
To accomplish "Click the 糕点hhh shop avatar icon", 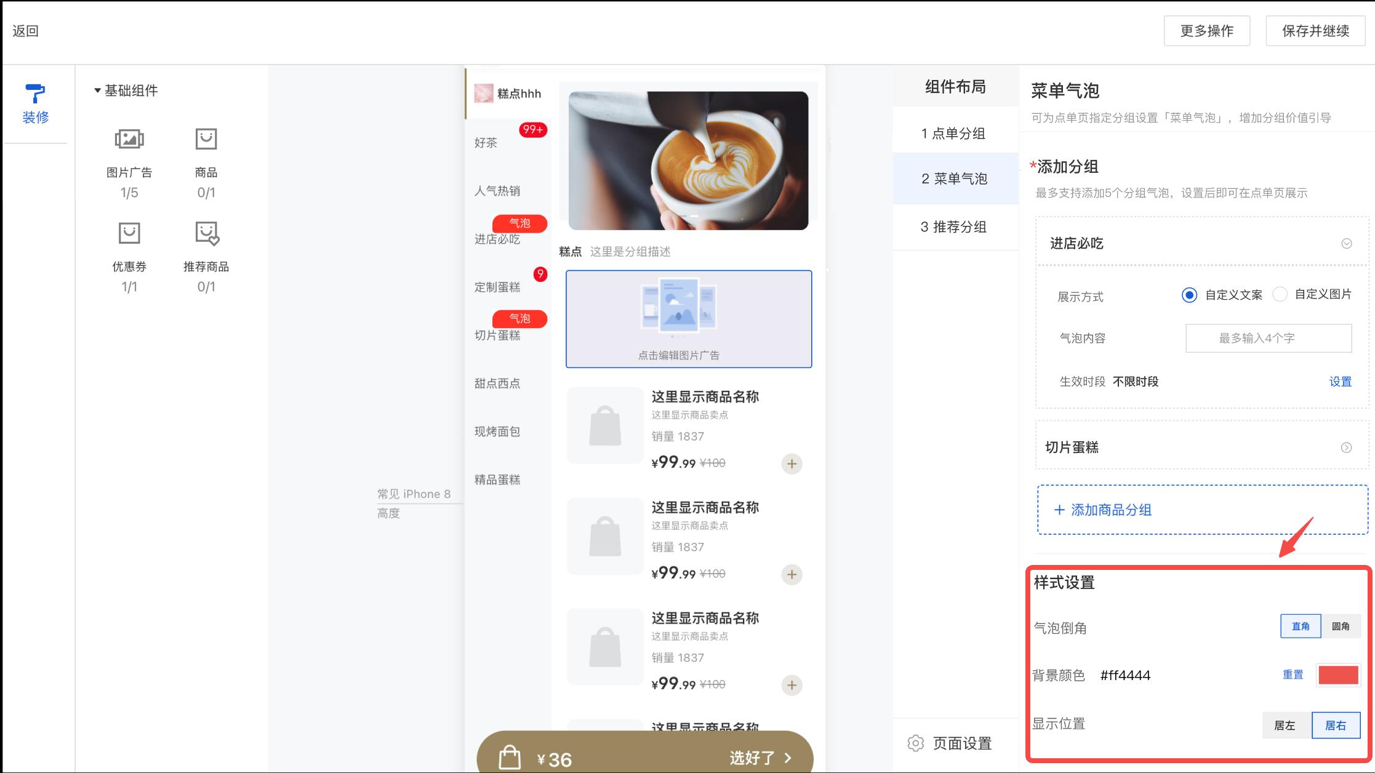I will [x=484, y=94].
